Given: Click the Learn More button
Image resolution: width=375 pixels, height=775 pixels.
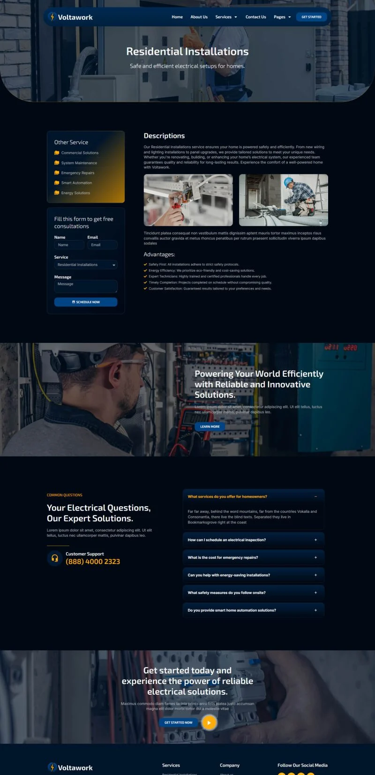Looking at the screenshot, I should [x=210, y=426].
